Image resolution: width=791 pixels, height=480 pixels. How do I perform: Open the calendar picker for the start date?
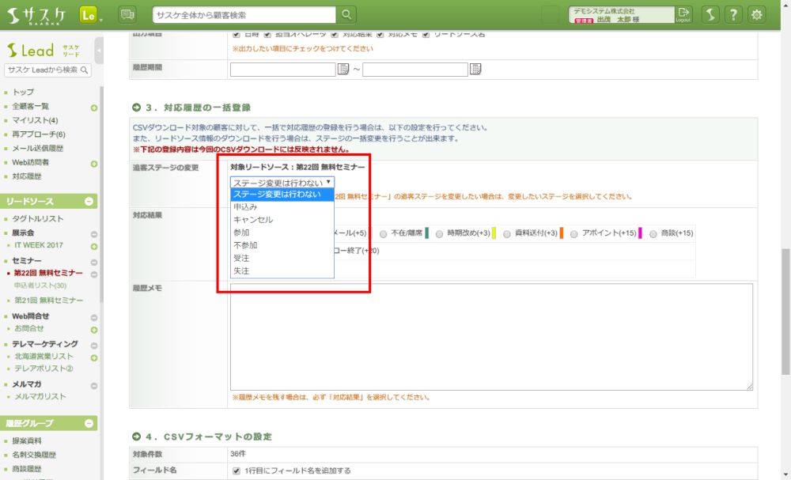click(343, 70)
